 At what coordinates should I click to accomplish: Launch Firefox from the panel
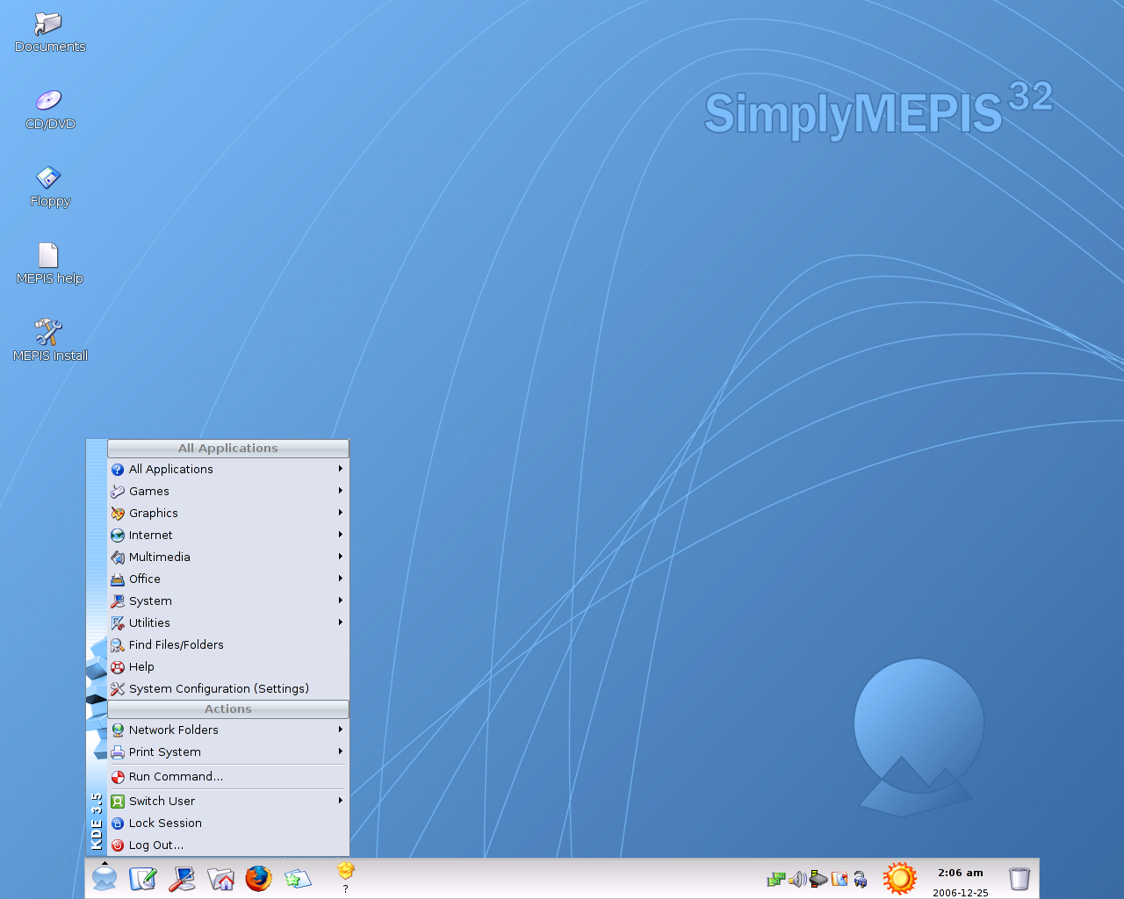coord(258,878)
